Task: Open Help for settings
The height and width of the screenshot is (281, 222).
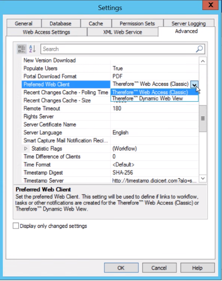Action: click(x=197, y=268)
